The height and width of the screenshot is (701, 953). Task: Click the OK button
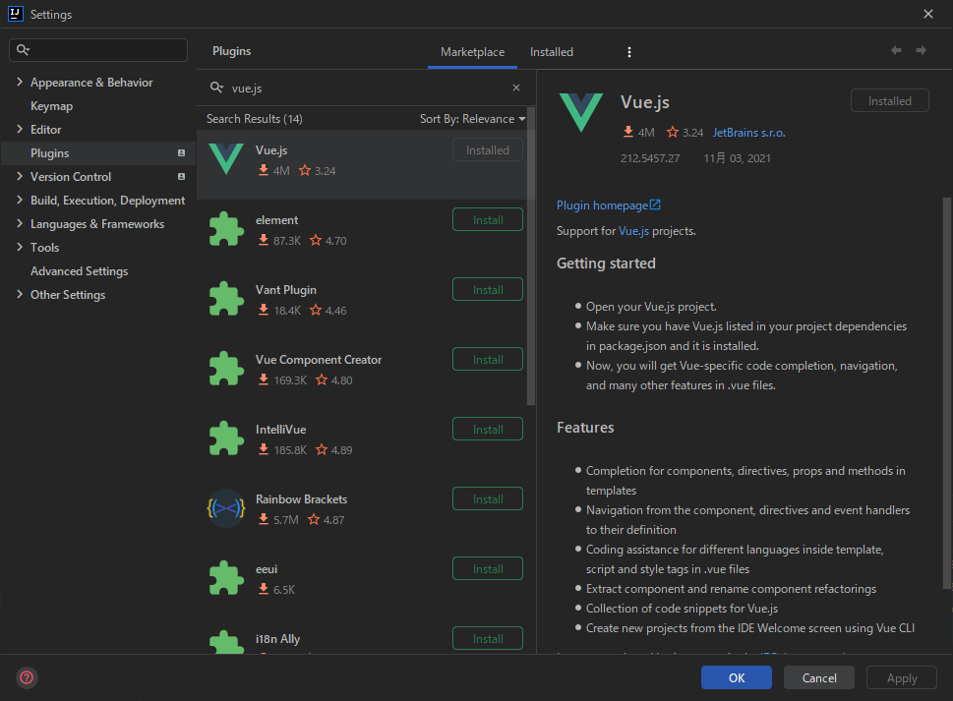[736, 677]
